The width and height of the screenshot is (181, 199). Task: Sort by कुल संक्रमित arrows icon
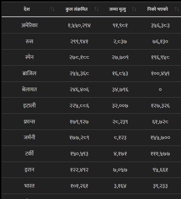[97, 9]
